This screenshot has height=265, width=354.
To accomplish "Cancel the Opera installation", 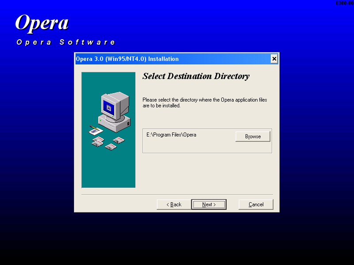I will pos(256,204).
